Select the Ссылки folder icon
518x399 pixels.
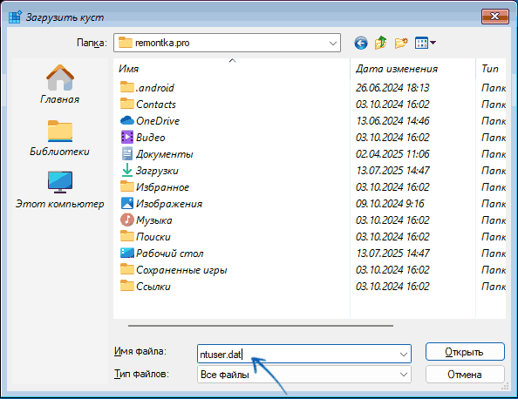(x=127, y=286)
